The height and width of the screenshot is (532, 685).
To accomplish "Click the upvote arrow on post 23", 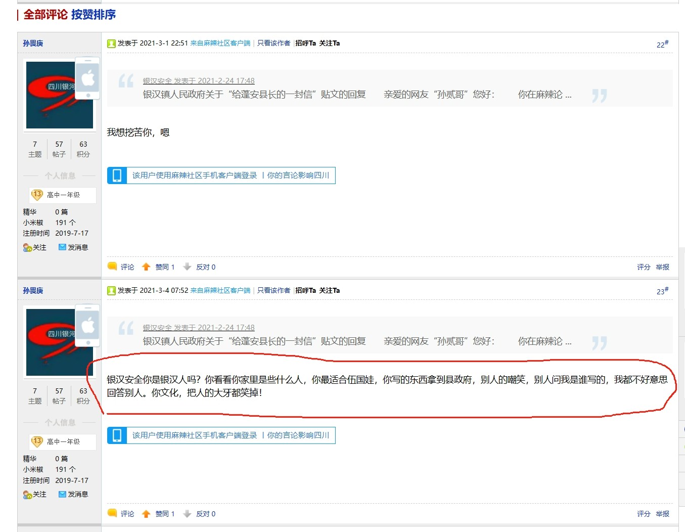I will click(146, 514).
